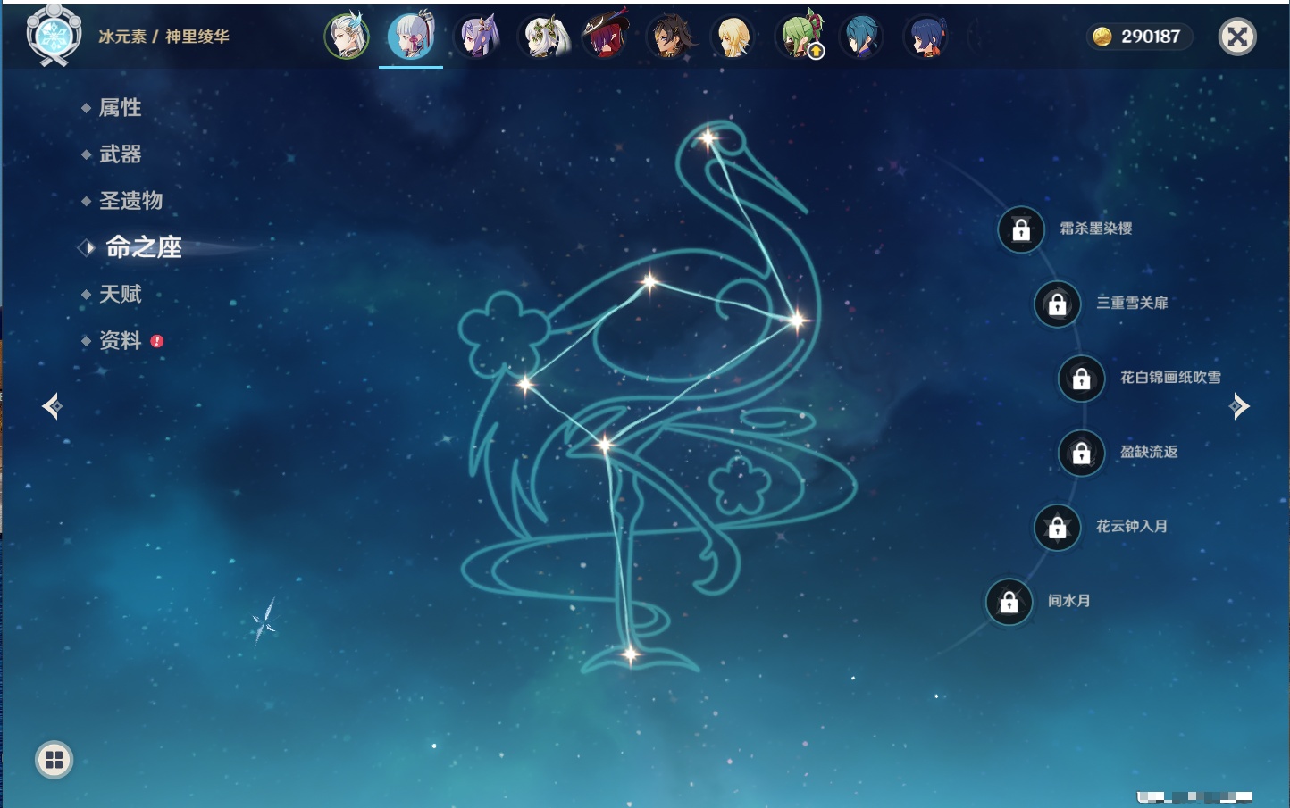This screenshot has width=1290, height=808.
Task: Click the locked 花云钟入月 constellation node
Action: [x=1058, y=527]
